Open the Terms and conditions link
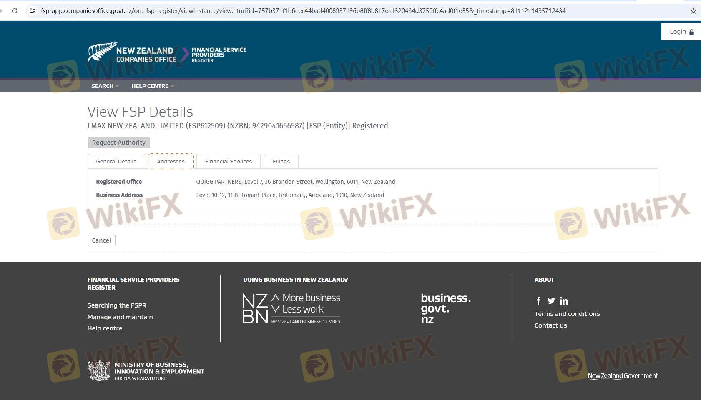701x400 pixels. 567,314
